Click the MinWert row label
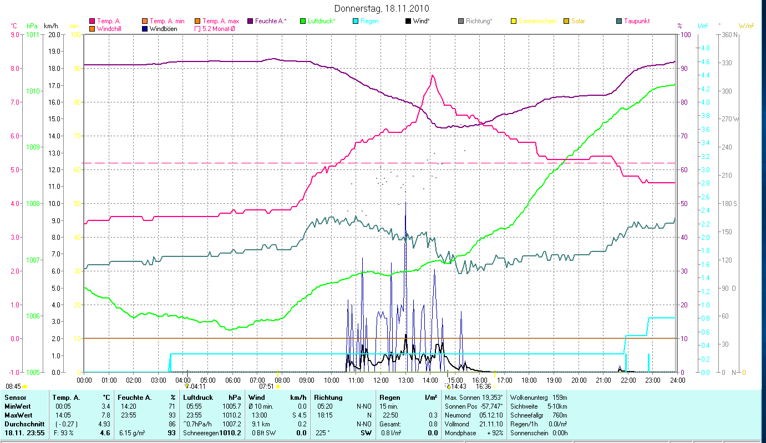 tap(18, 406)
